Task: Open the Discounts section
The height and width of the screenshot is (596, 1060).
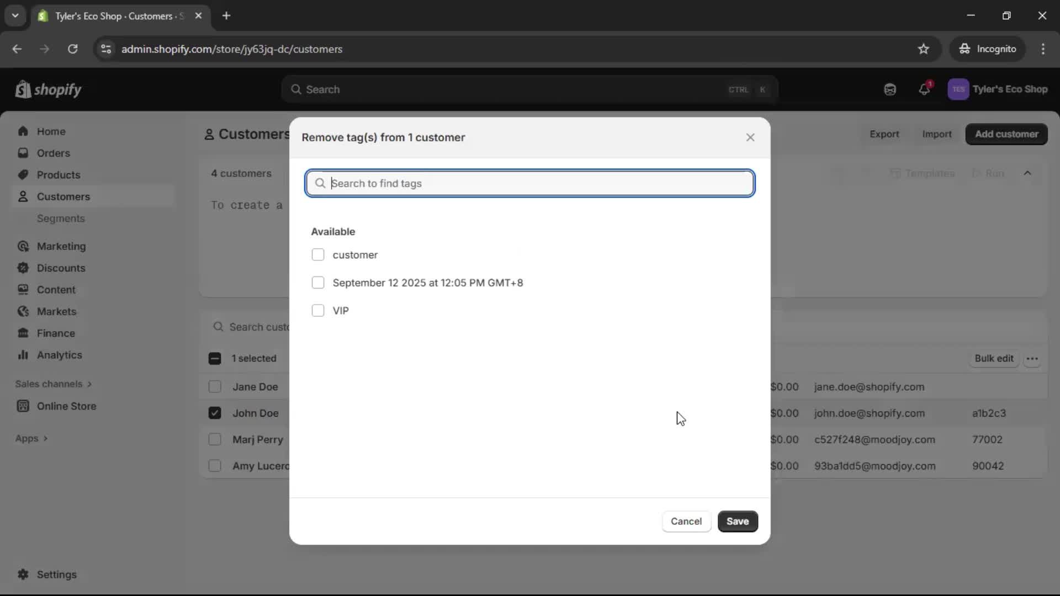Action: point(61,268)
